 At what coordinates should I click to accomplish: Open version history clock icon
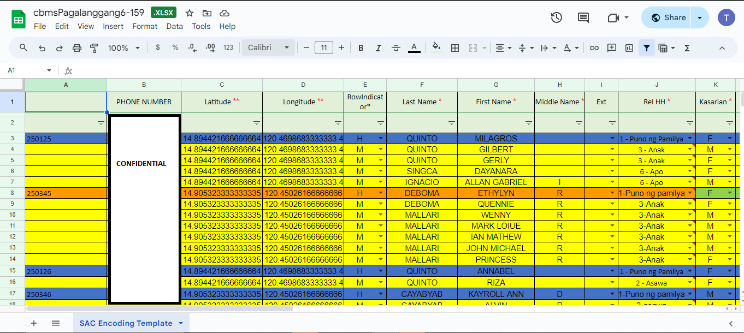tap(556, 17)
